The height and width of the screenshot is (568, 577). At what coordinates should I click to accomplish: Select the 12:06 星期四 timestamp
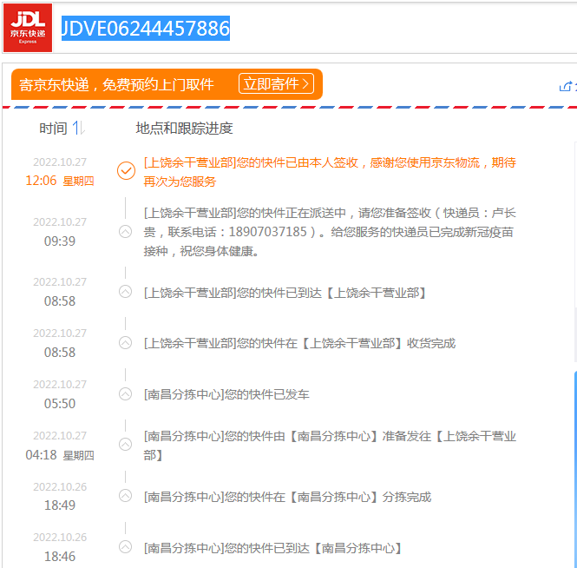[60, 181]
